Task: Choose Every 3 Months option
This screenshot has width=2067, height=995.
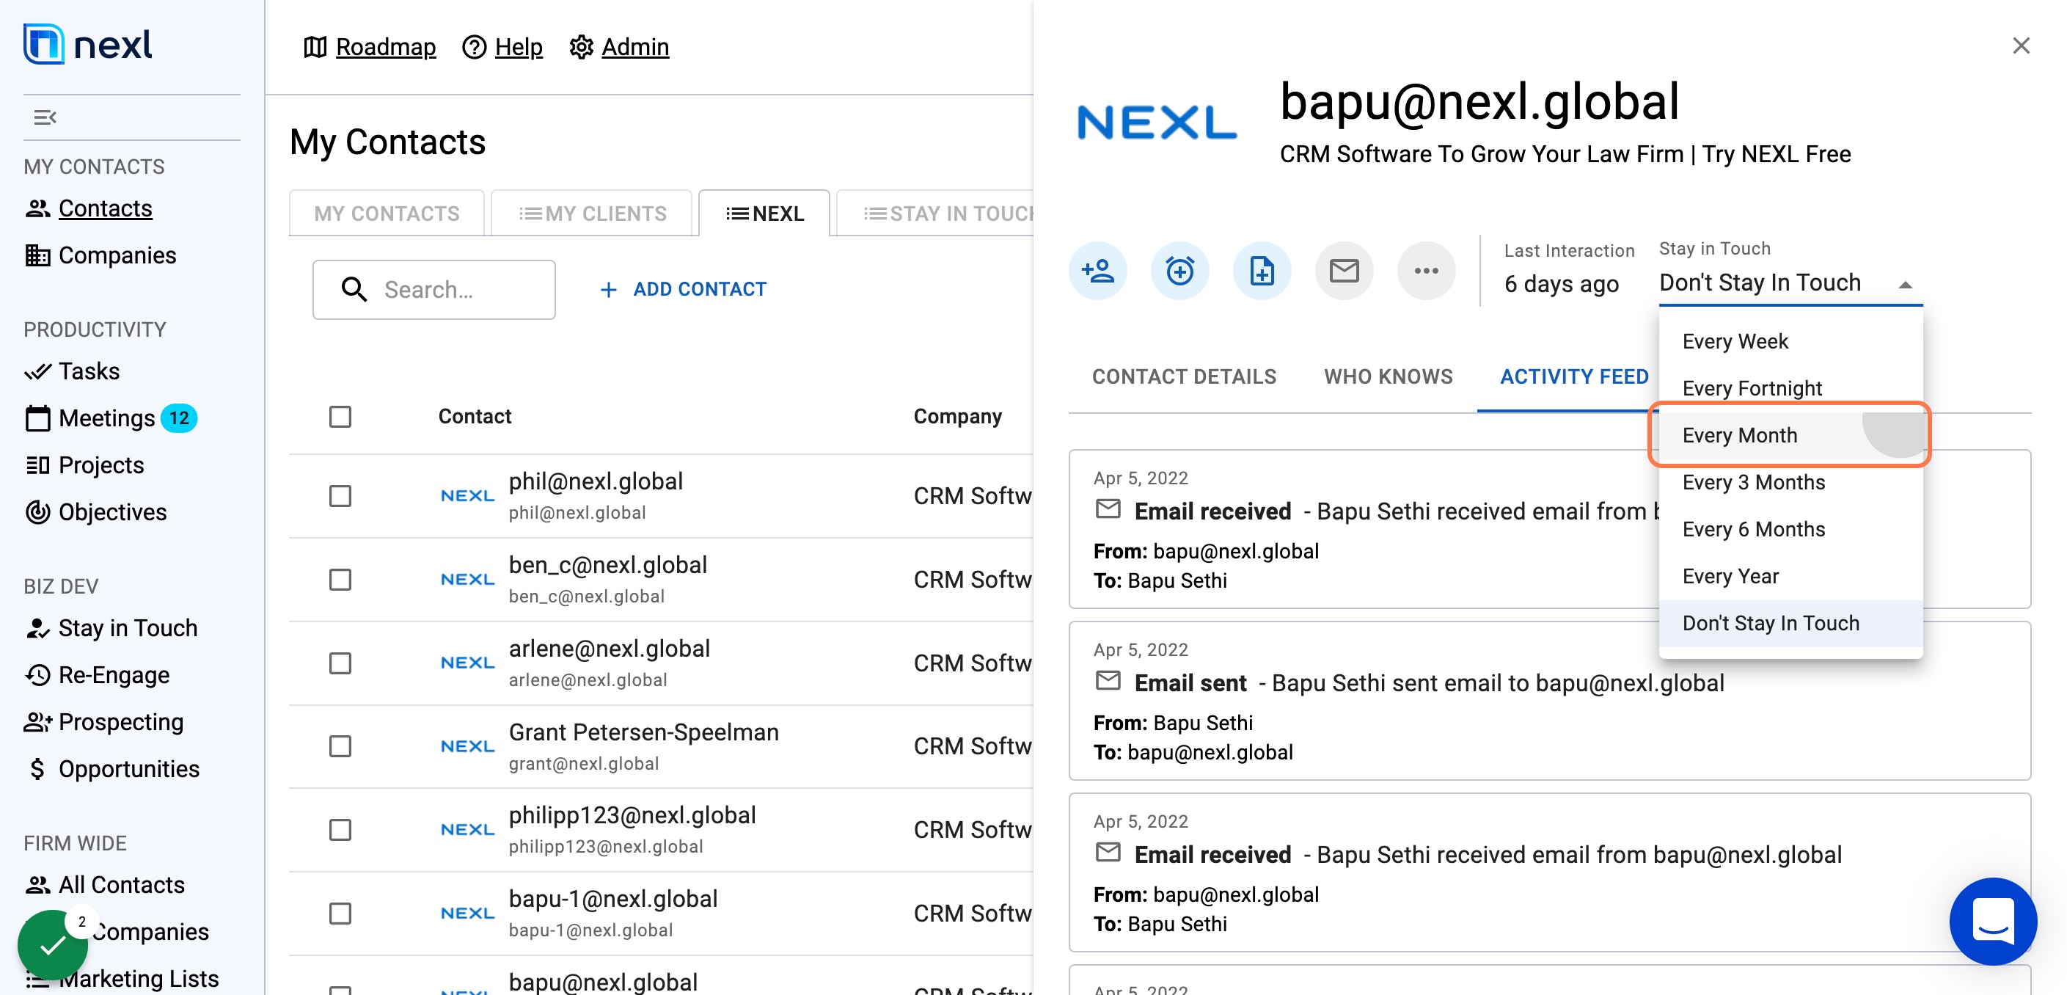Action: pos(1790,482)
